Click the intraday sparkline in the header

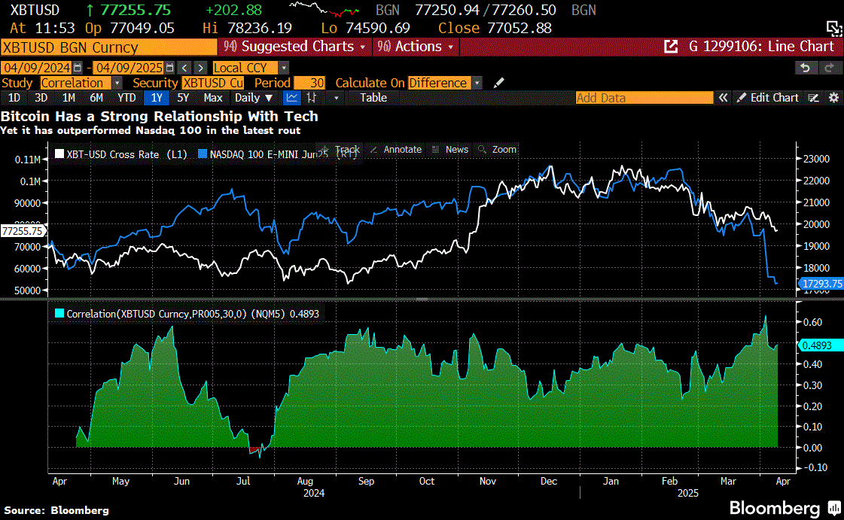pyautogui.click(x=324, y=9)
